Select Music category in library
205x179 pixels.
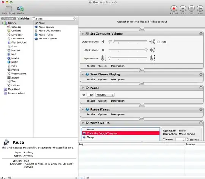[14, 62]
